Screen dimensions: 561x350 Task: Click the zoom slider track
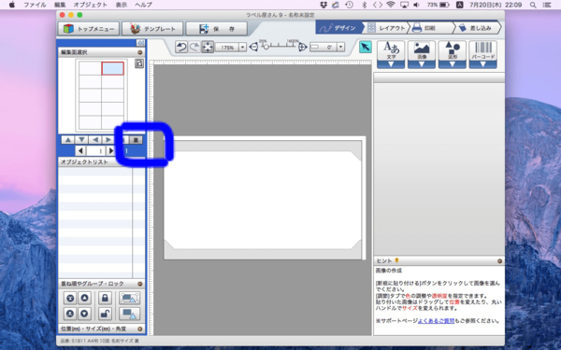278,47
